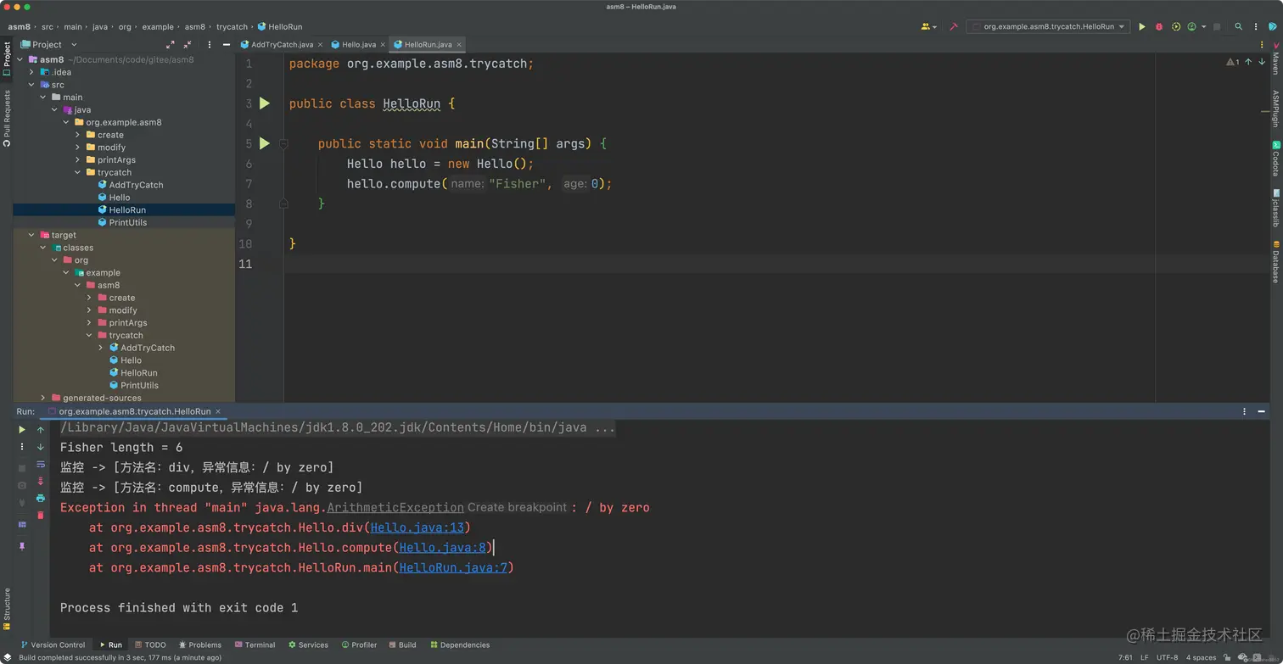Click the Print console output icon
Viewport: 1283px width, 664px height.
[41, 498]
